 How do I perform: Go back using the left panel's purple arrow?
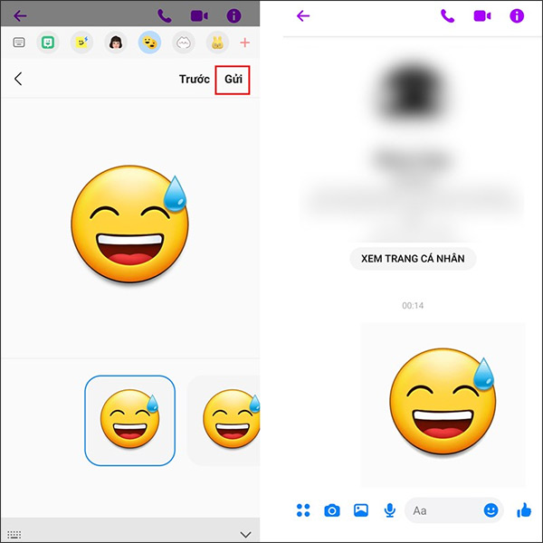coord(20,15)
